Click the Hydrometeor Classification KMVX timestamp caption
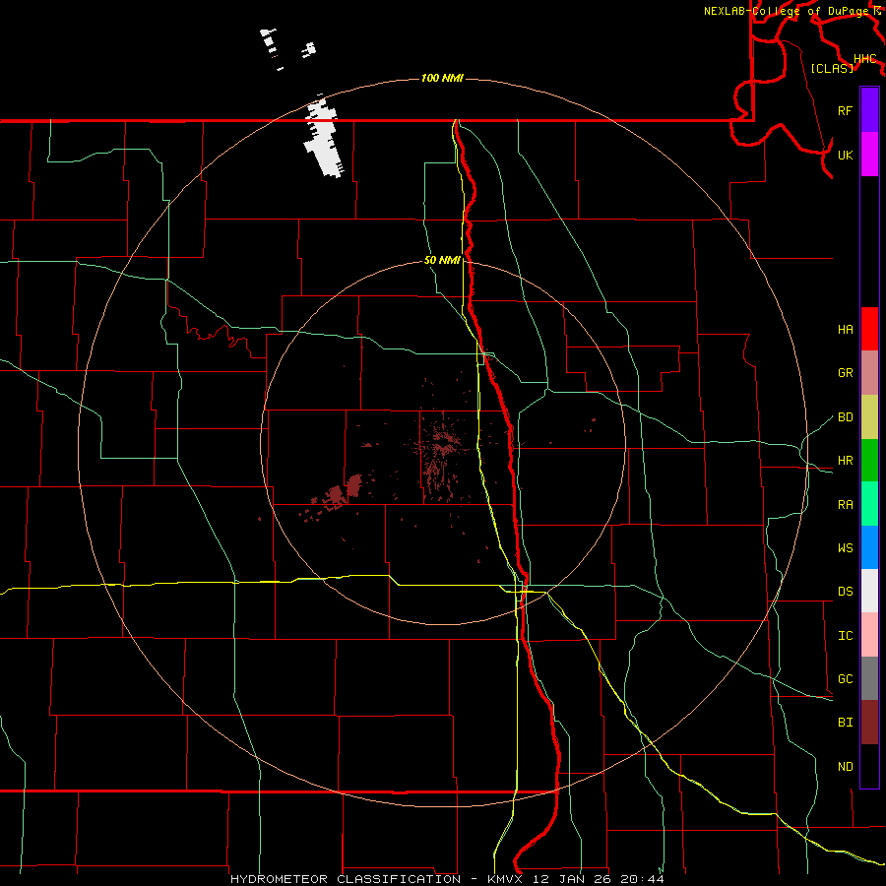Screen dimensions: 886x886 pyautogui.click(x=447, y=879)
